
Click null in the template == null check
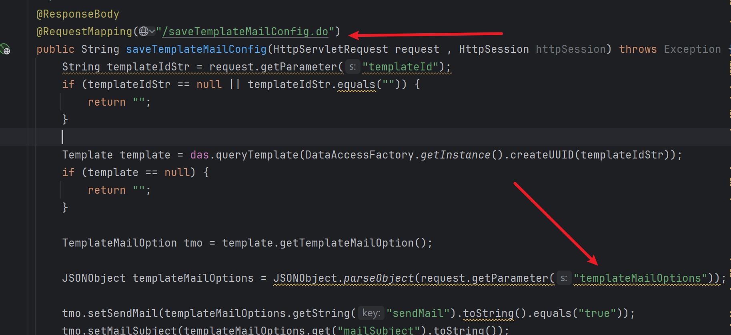[x=177, y=173]
